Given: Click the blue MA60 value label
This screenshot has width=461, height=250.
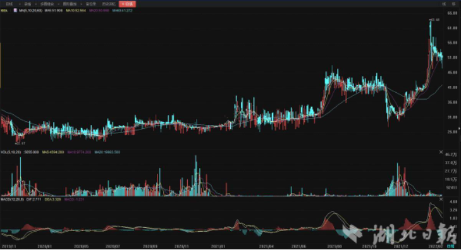Looking at the screenshot, I should [x=122, y=10].
